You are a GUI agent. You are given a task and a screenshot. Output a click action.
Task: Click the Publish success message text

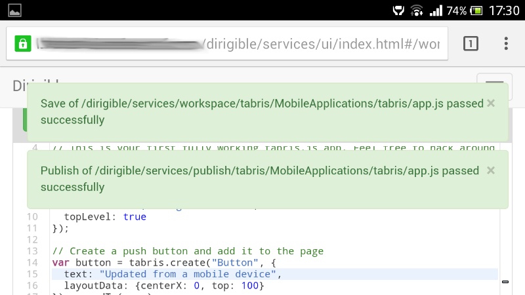[x=260, y=179]
